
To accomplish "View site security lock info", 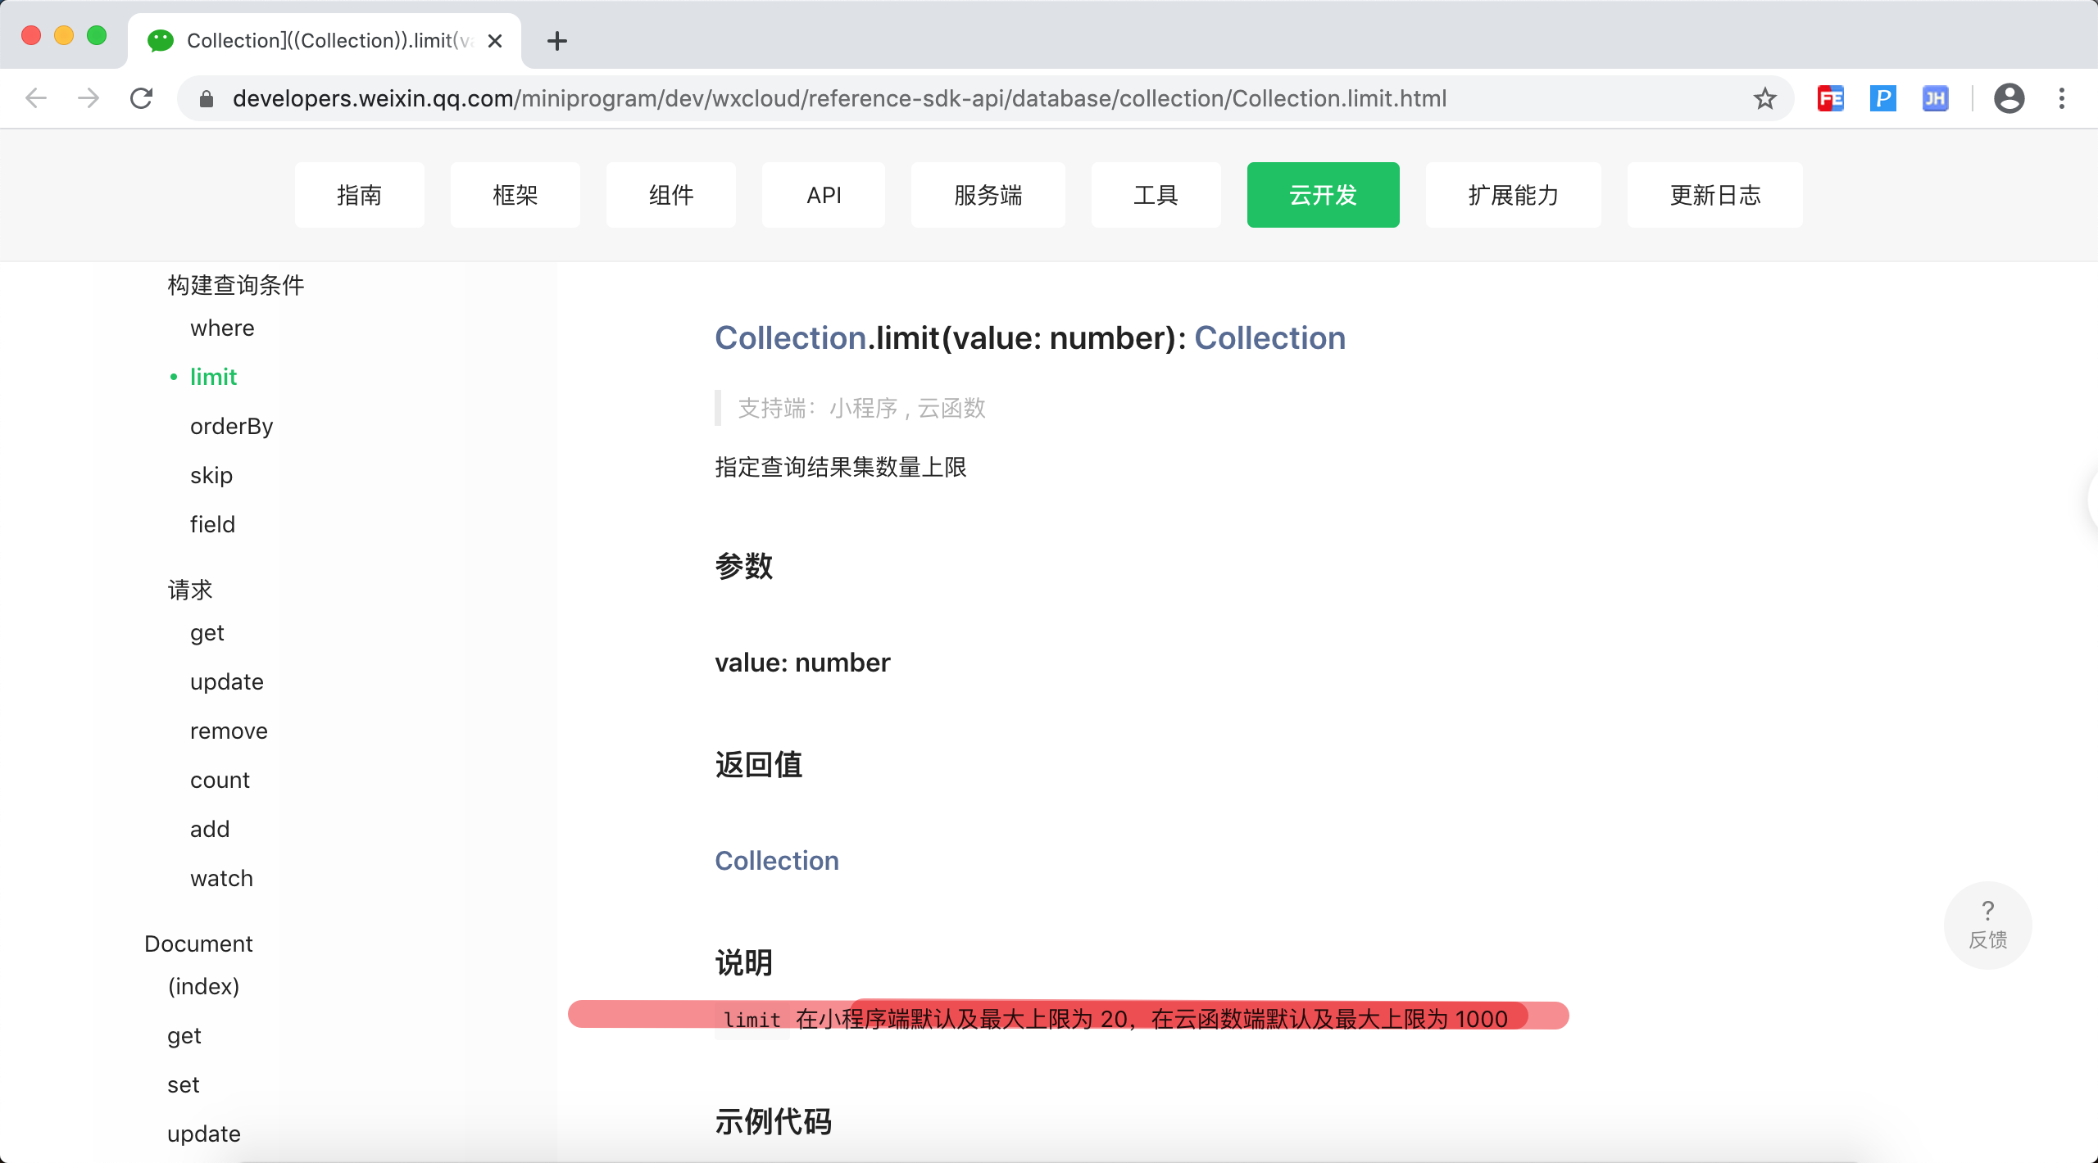I will 207,98.
